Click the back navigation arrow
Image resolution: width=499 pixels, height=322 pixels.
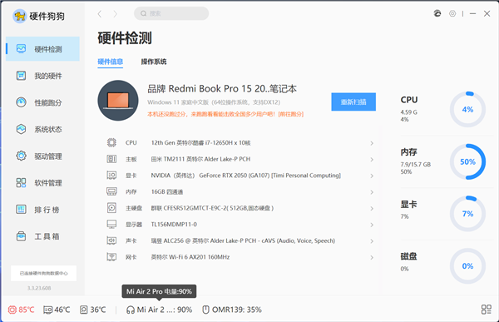(100, 13)
